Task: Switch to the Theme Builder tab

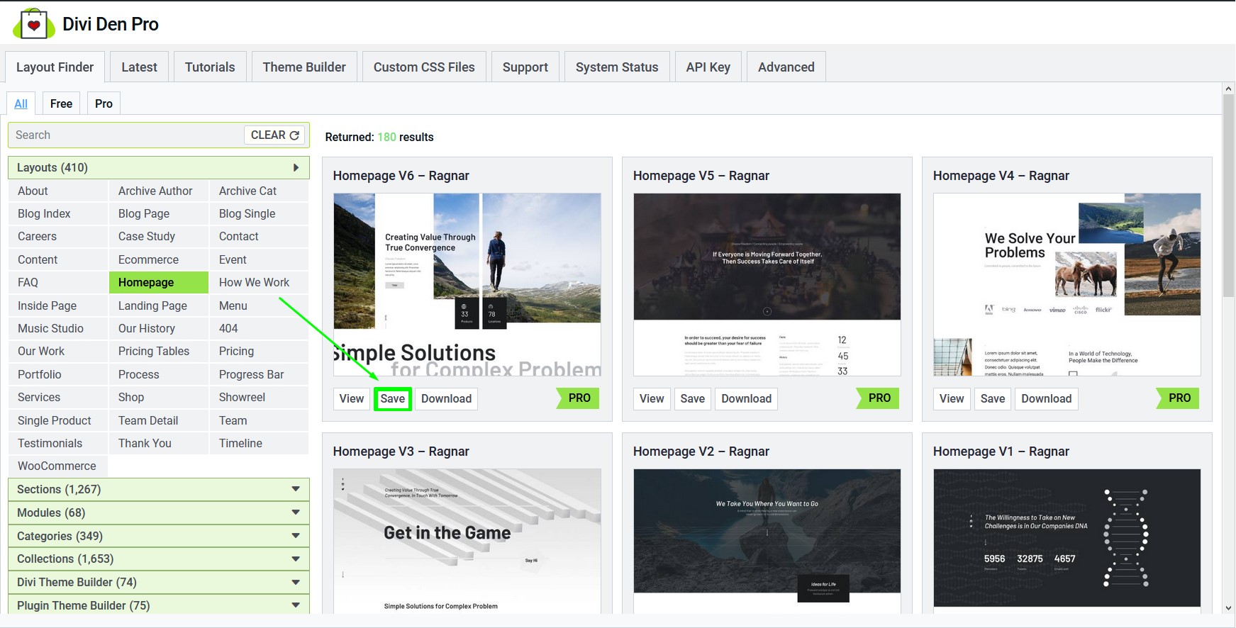Action: (x=304, y=67)
